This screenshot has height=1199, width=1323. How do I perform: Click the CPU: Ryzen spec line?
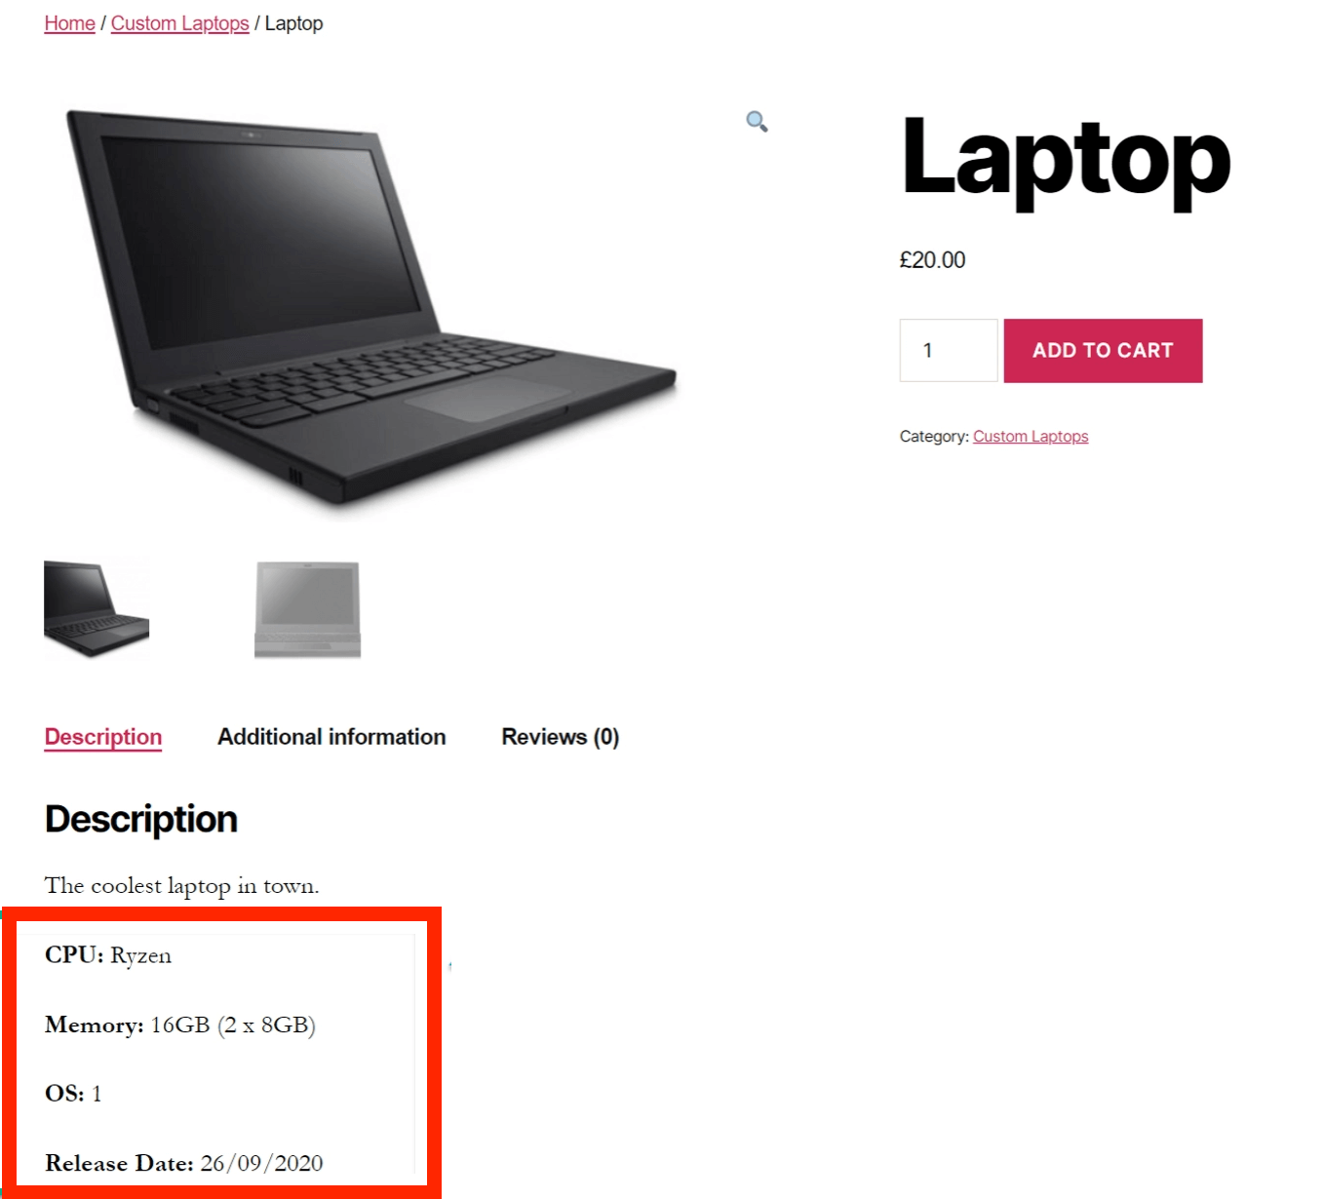tap(108, 955)
